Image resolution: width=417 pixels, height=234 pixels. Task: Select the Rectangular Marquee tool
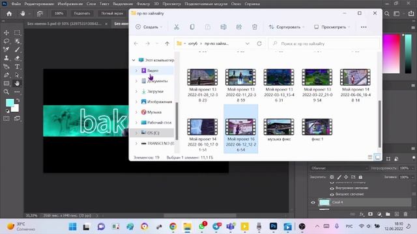pyautogui.click(x=17, y=32)
